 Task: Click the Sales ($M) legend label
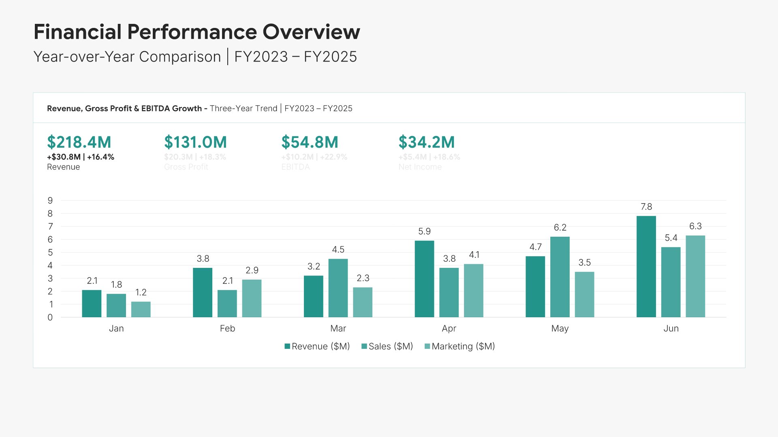(x=391, y=346)
